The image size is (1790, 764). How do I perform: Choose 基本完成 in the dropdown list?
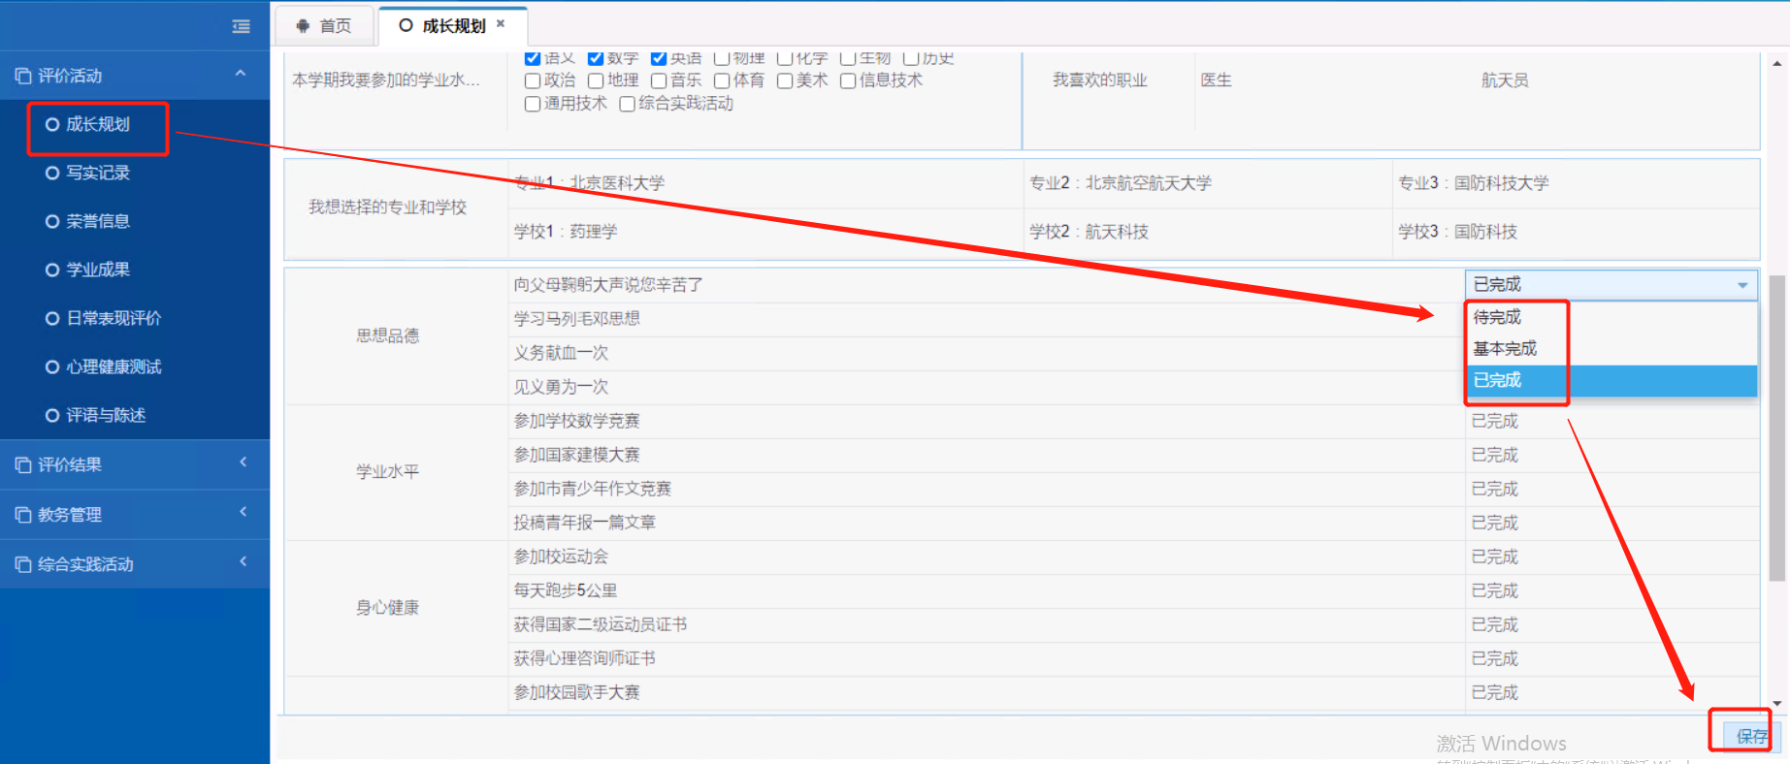1611,349
